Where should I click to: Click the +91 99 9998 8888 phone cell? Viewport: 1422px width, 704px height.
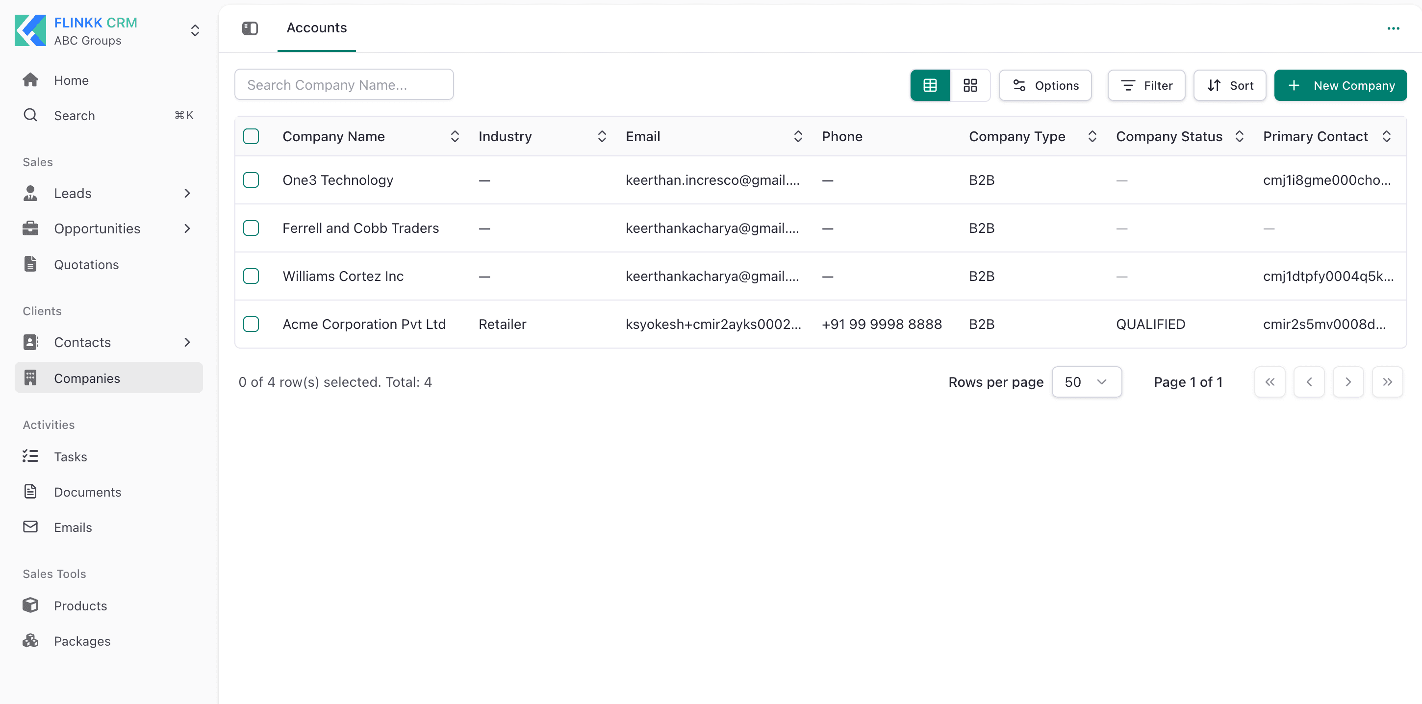(882, 324)
